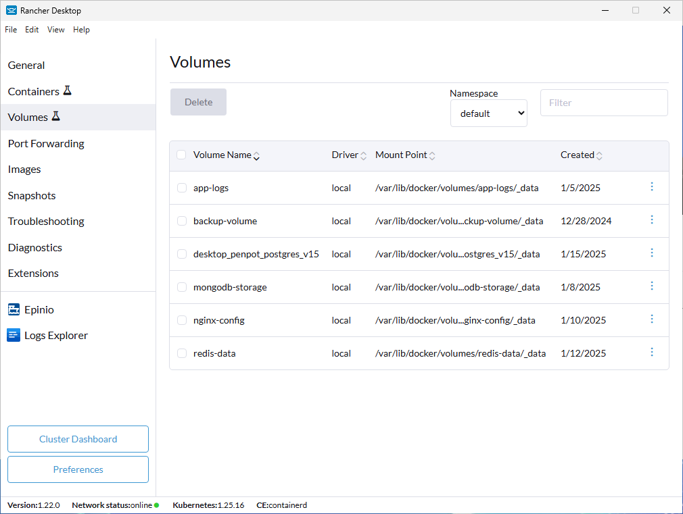Screen dimensions: 683x514
Task: Toggle the select-all volumes checkbox
Action: tap(181, 155)
